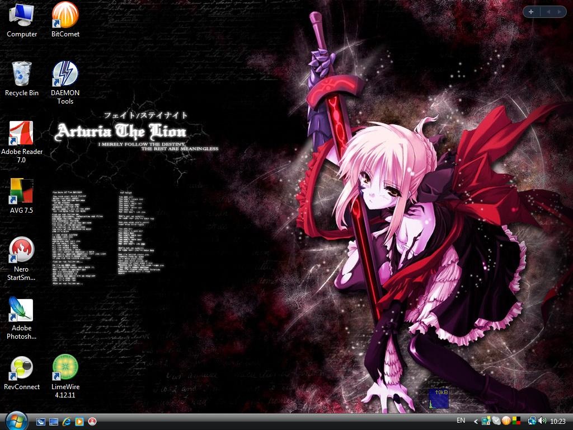
Task: Open the Computer desktop icon
Action: [x=22, y=20]
